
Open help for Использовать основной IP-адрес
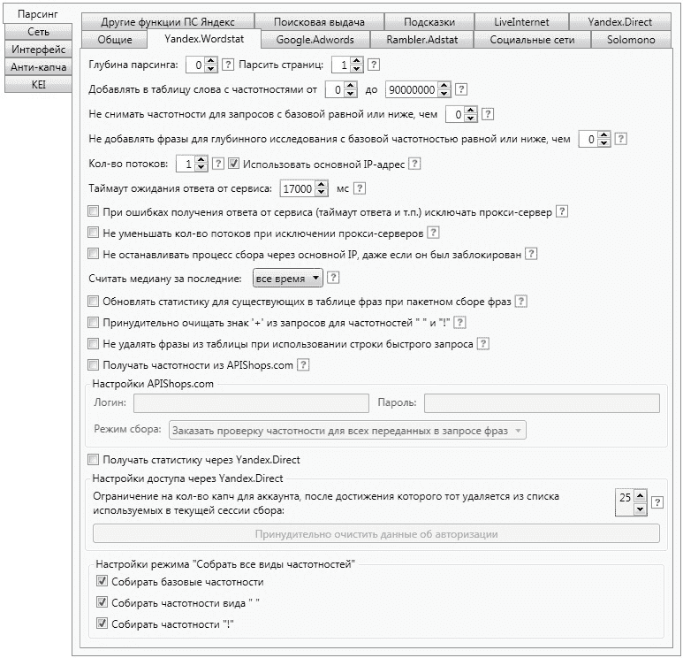tap(414, 164)
